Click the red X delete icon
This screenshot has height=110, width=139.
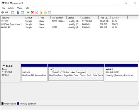click(x=32, y=12)
